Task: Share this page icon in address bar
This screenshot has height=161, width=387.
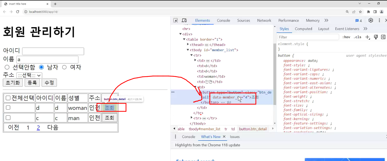Action: click(x=354, y=12)
